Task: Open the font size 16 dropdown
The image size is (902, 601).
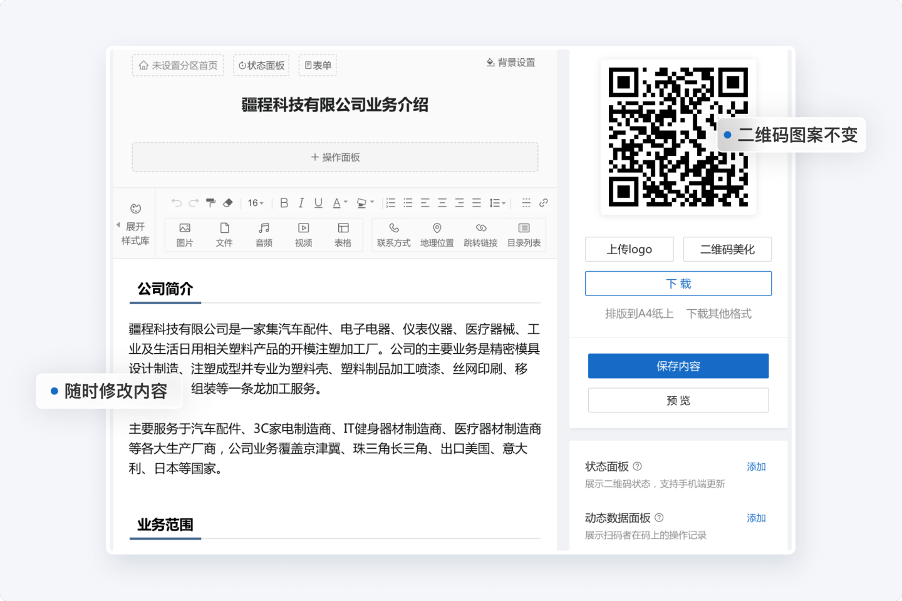Action: 256,203
